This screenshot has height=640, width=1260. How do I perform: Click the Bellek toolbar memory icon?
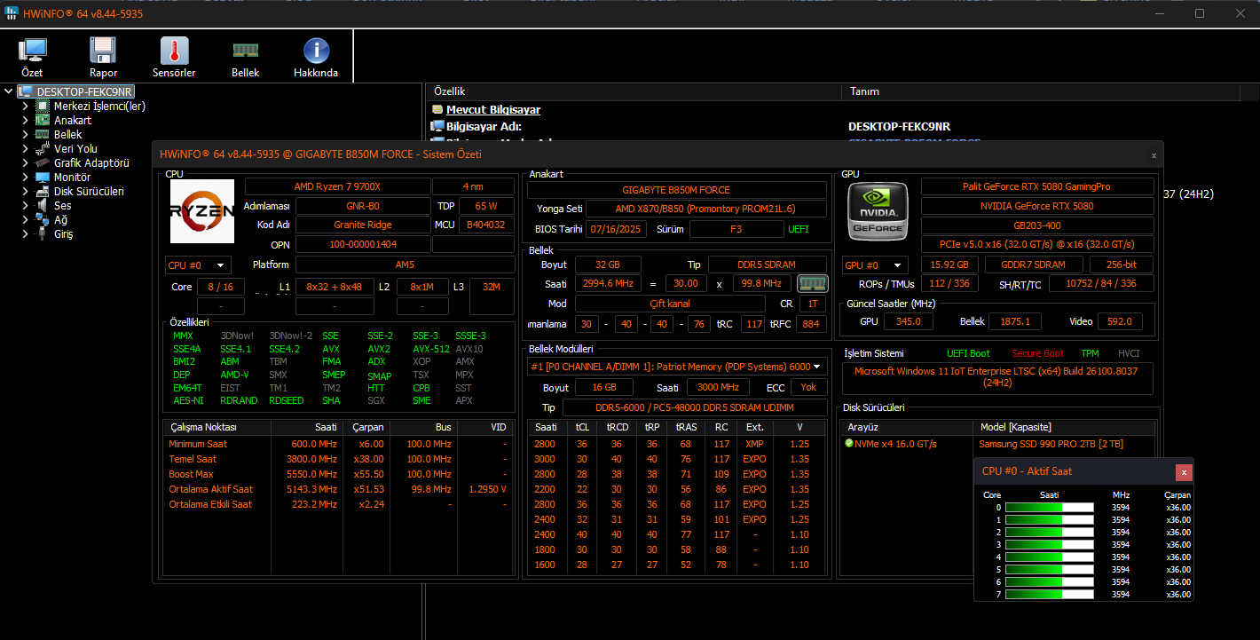[x=246, y=51]
